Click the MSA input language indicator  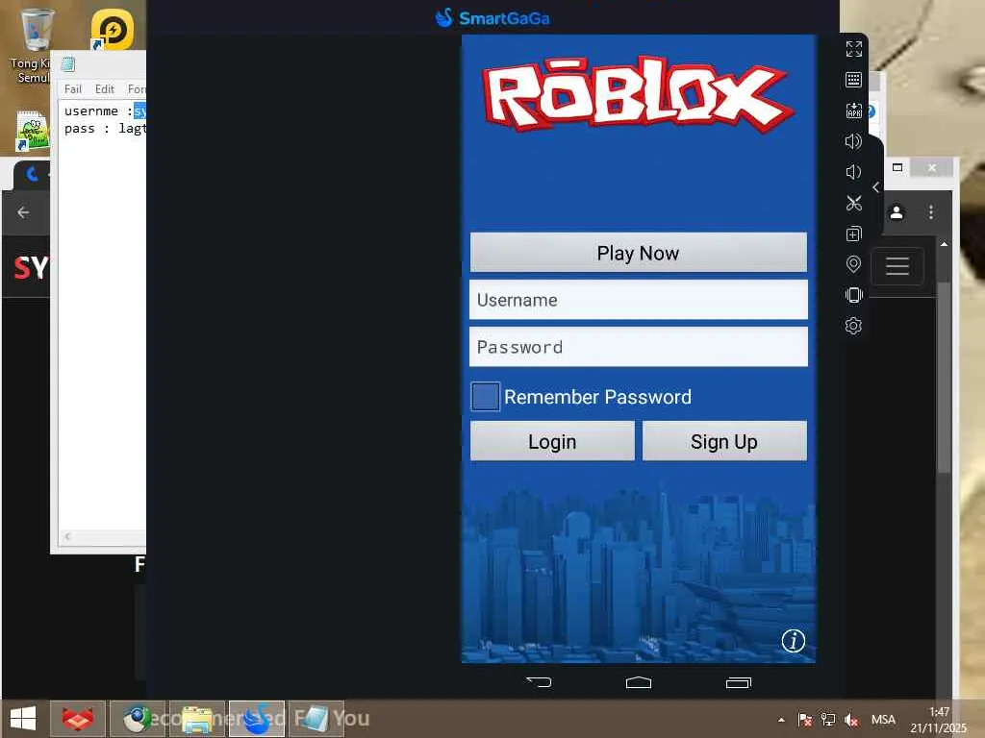pos(883,720)
